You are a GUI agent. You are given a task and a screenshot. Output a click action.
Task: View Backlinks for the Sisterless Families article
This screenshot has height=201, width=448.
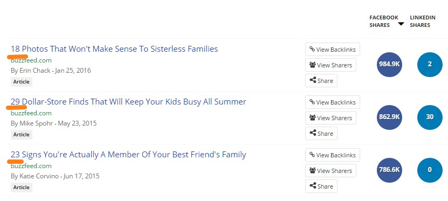(x=333, y=50)
